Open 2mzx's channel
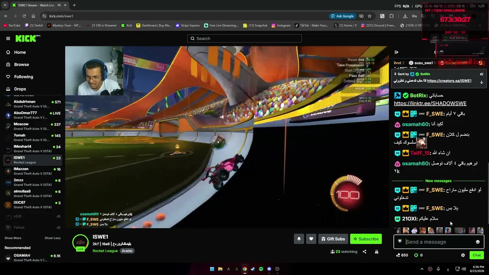The image size is (489, 275). pos(32,182)
